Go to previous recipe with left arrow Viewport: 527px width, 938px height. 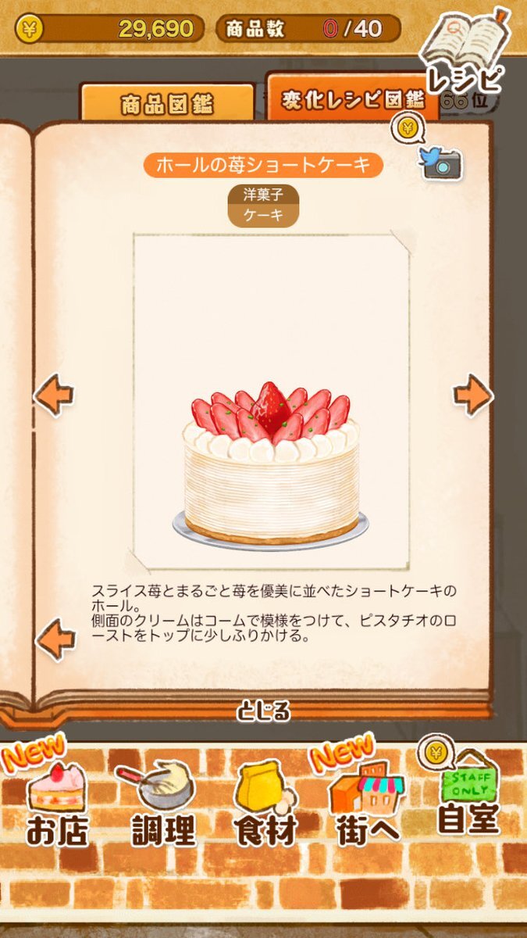tap(54, 395)
